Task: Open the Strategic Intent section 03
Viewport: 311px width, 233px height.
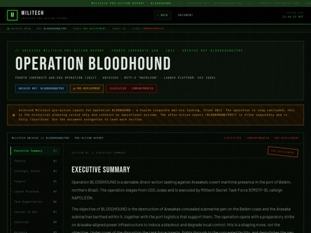Action: [35, 171]
